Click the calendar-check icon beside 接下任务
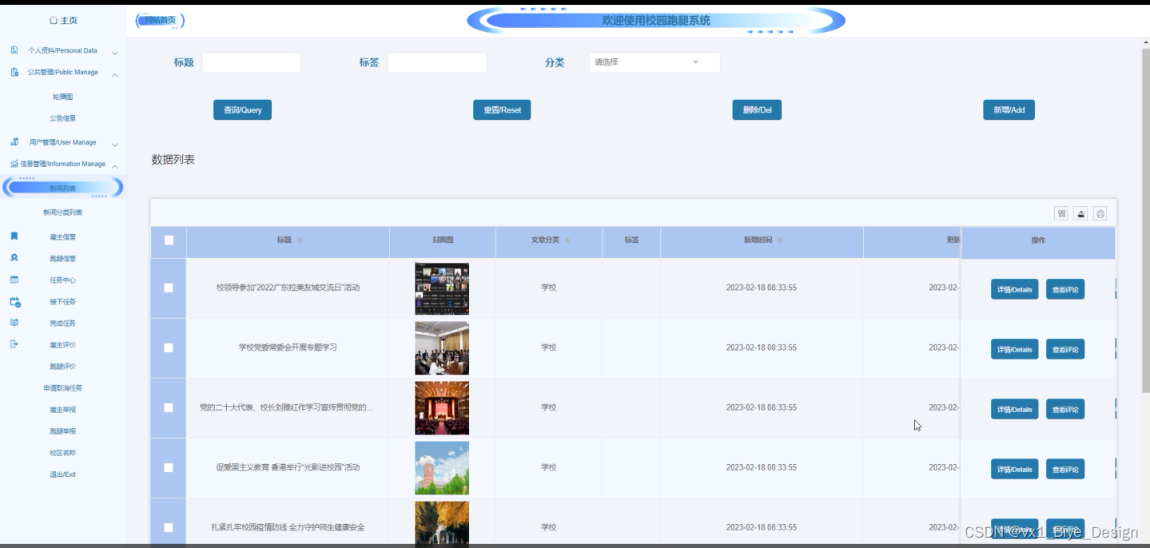The image size is (1150, 548). pos(15,302)
